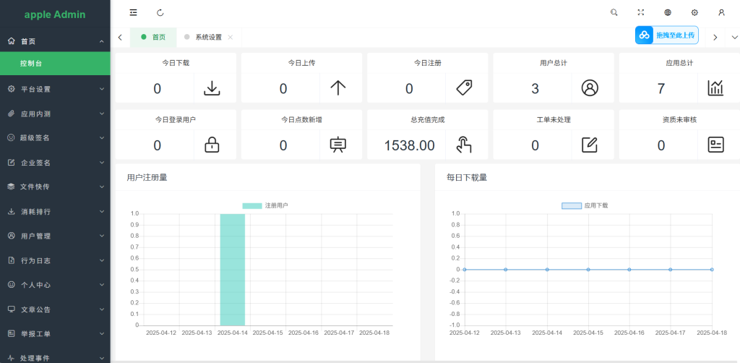Image resolution: width=740 pixels, height=363 pixels.
Task: Click the 拖拽至此上传 upload button
Action: pos(667,35)
